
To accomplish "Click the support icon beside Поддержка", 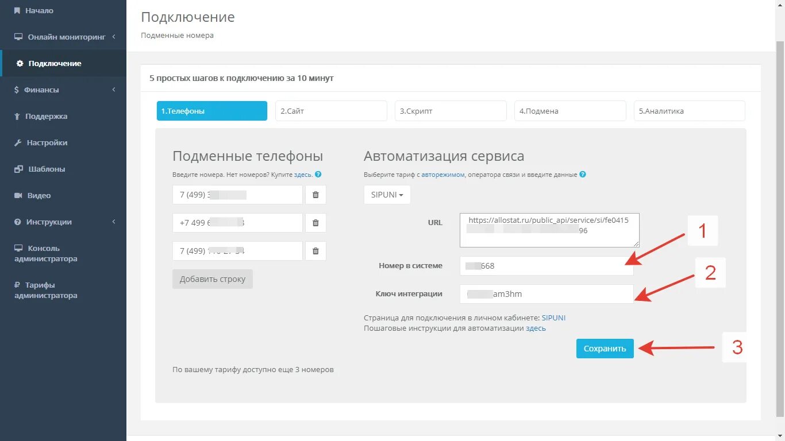I will 17,116.
